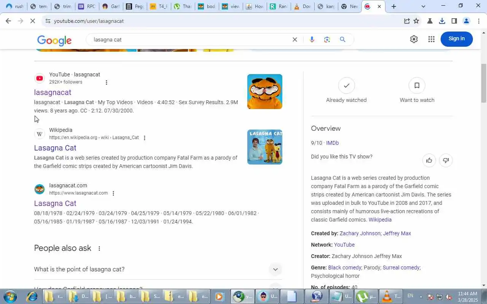Start voice search with microphone icon
This screenshot has width=487, height=304.
pyautogui.click(x=312, y=40)
